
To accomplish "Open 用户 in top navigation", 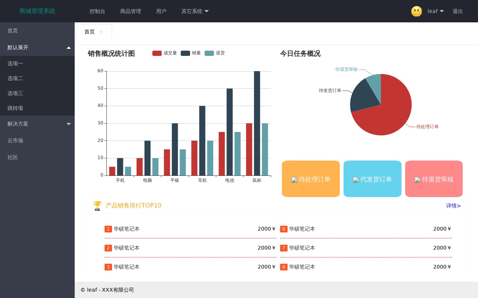I will (x=161, y=11).
